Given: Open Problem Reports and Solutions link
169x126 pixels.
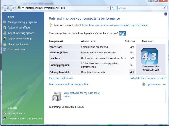Looking at the screenshot, I should (x=25, y=119).
